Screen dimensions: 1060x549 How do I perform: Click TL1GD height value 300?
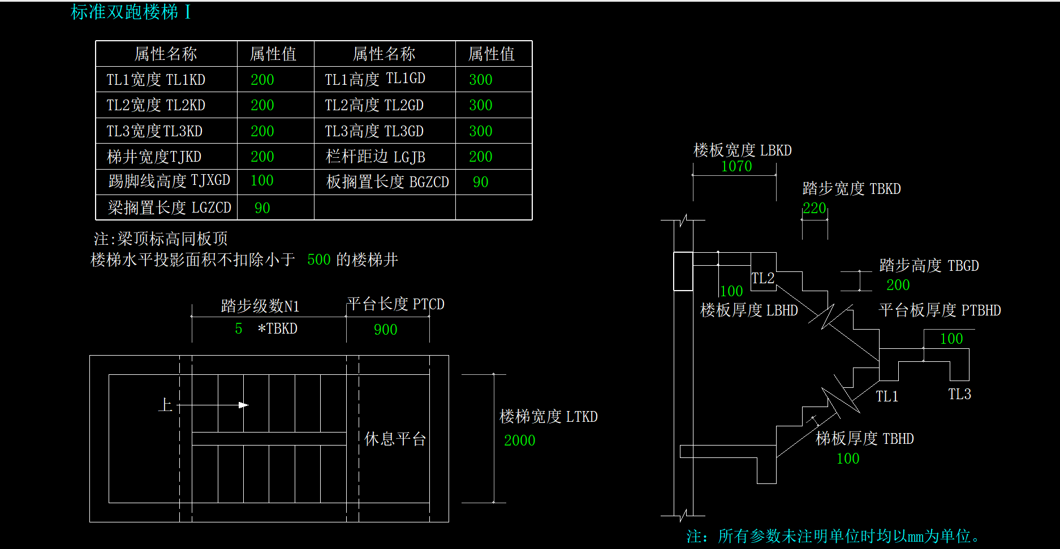(x=481, y=80)
